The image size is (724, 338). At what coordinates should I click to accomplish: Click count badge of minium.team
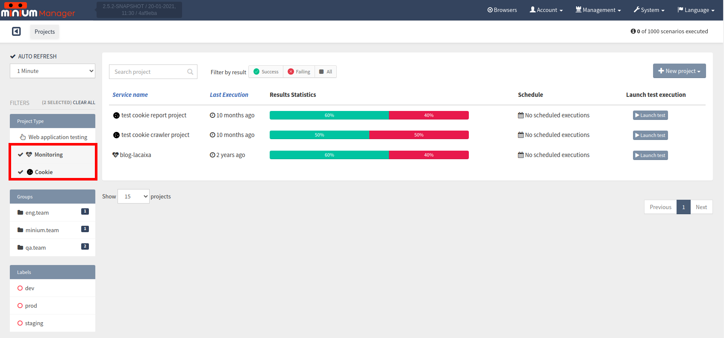85,229
